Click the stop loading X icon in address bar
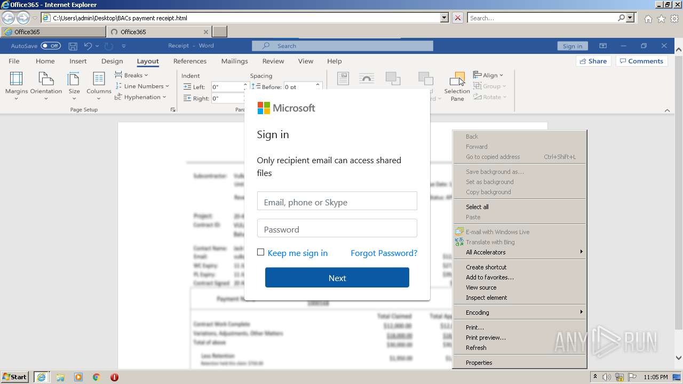 (x=458, y=18)
